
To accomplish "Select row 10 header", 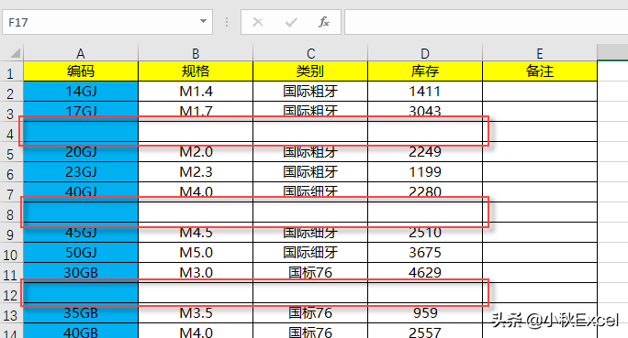I will click(11, 254).
